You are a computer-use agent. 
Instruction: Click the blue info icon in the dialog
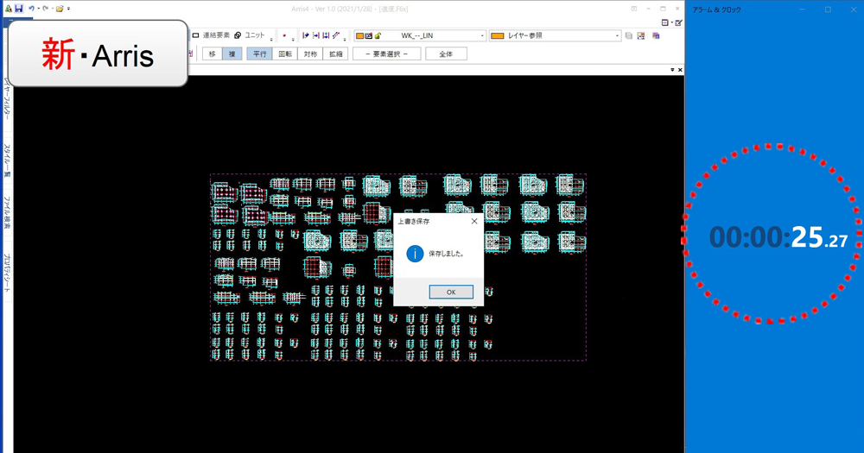[x=415, y=254]
